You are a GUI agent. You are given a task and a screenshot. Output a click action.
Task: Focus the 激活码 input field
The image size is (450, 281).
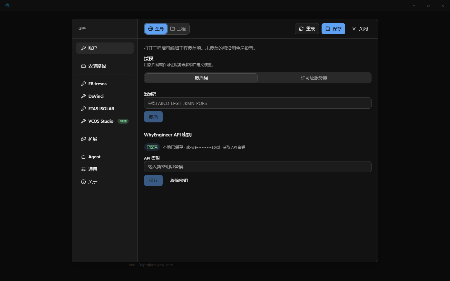click(x=257, y=103)
